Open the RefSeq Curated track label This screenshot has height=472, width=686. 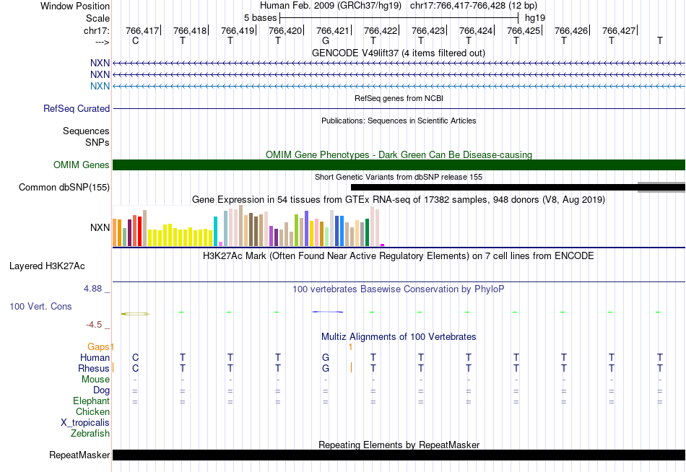pyautogui.click(x=77, y=108)
